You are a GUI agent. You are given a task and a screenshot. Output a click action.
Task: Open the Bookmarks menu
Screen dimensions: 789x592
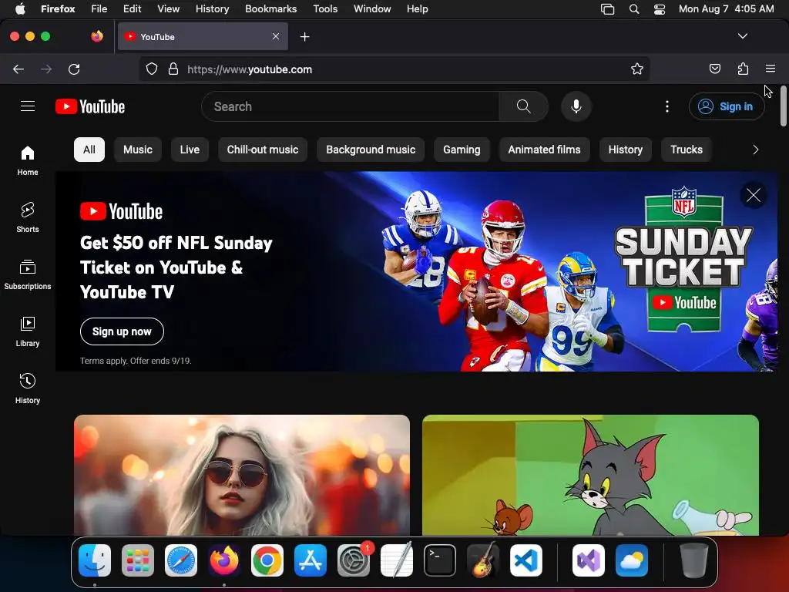[x=270, y=9]
